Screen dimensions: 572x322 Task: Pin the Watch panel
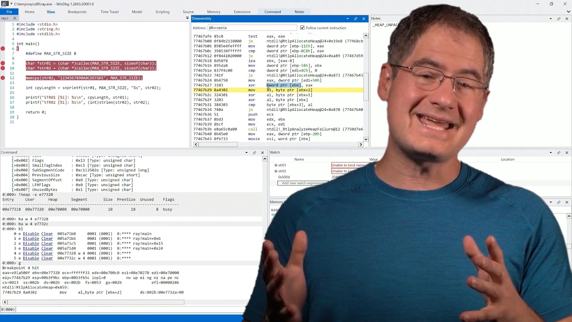tap(559, 153)
